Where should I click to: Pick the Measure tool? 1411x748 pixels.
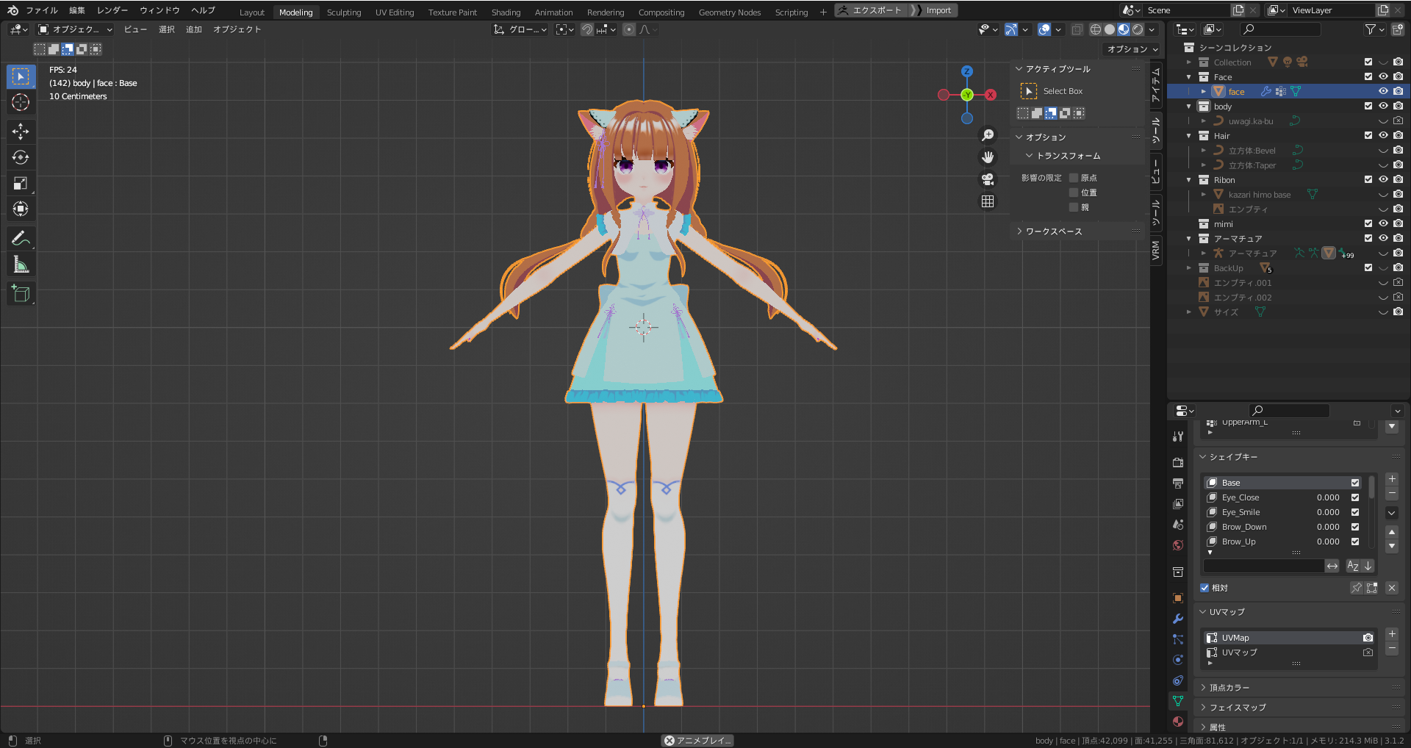pyautogui.click(x=21, y=265)
